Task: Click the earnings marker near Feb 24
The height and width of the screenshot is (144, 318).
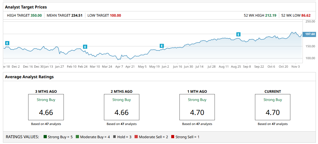Action: pos(85,47)
